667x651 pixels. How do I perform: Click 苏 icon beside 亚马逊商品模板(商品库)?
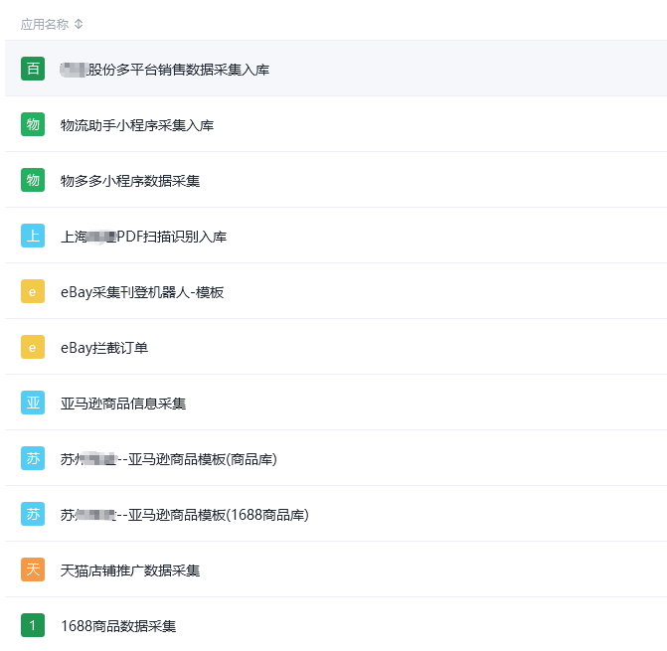click(33, 458)
